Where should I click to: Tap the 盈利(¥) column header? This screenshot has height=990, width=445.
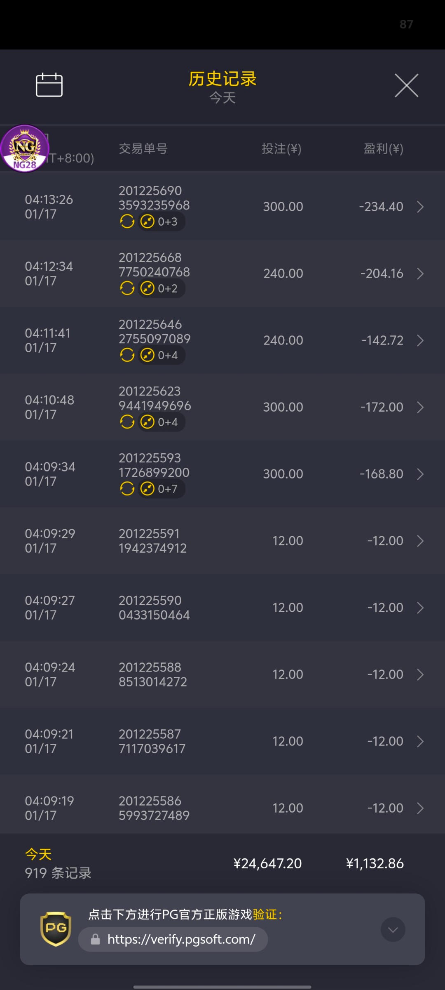[383, 148]
